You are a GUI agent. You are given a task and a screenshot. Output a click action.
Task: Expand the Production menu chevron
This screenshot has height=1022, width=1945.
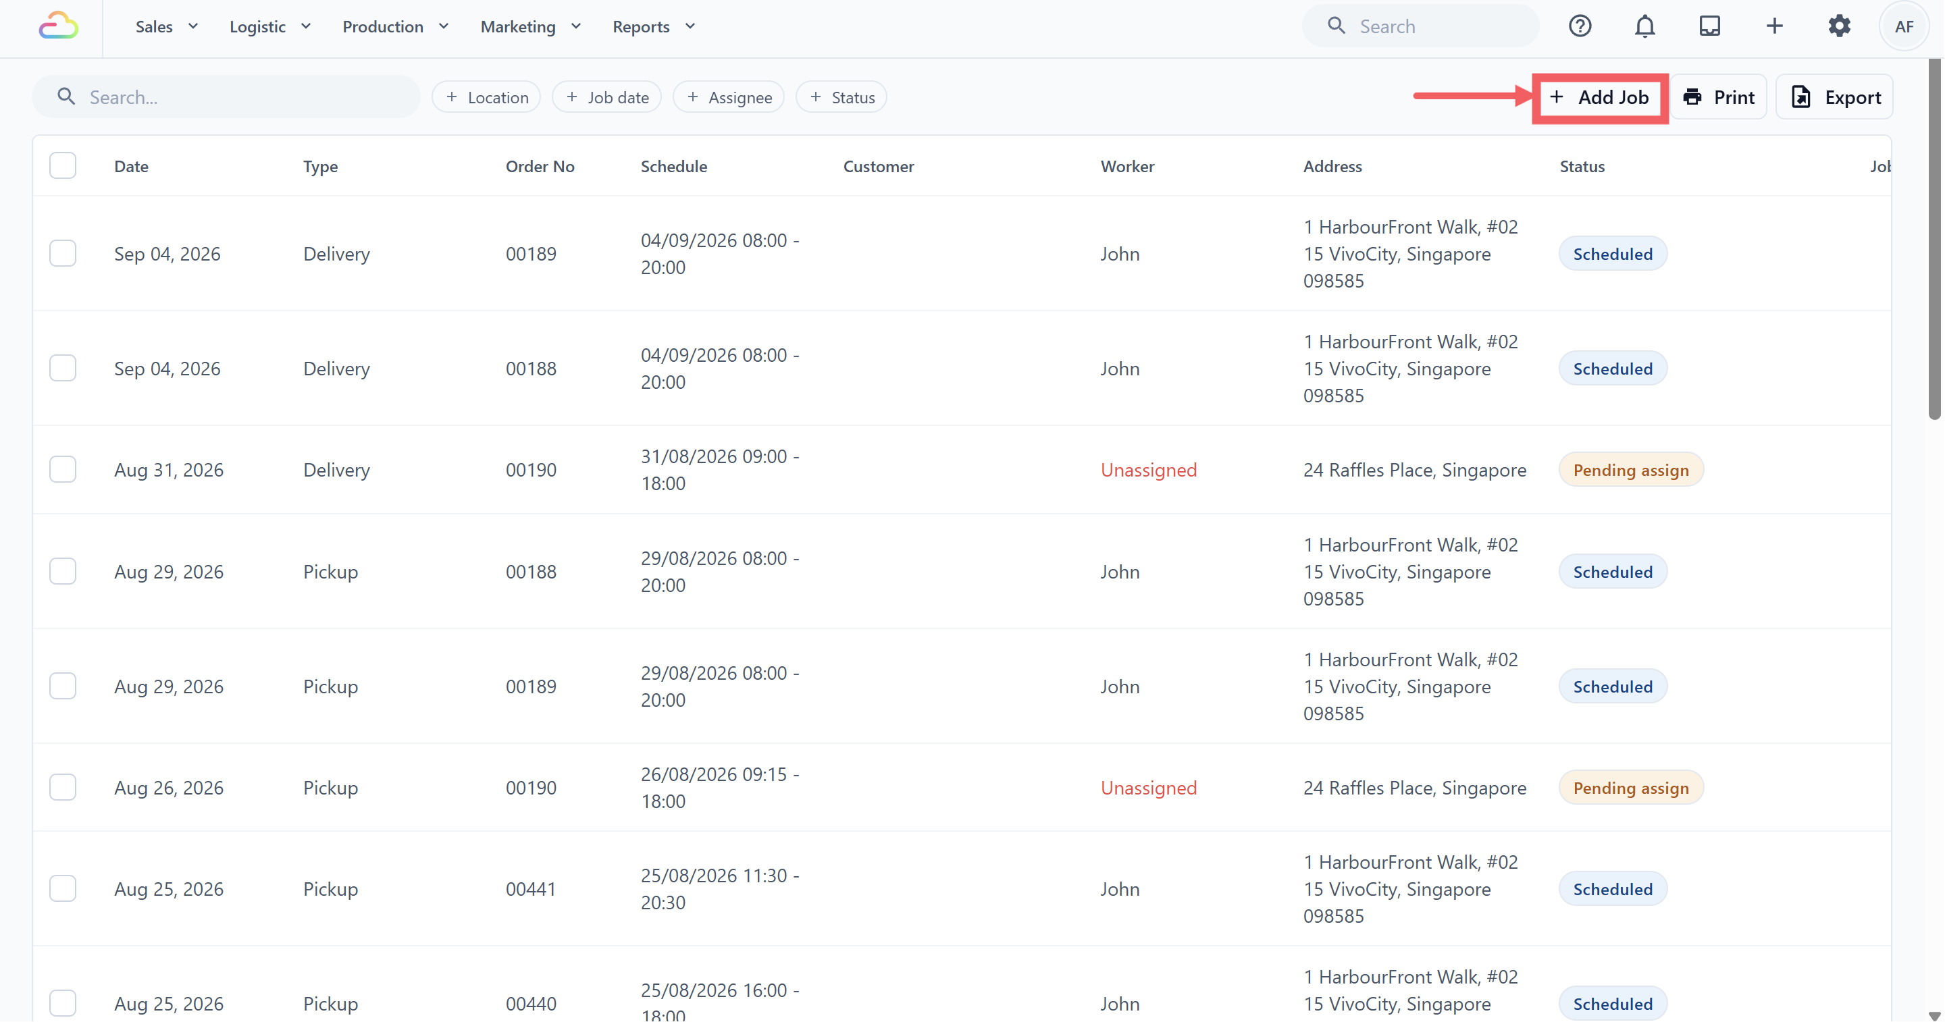click(x=443, y=26)
